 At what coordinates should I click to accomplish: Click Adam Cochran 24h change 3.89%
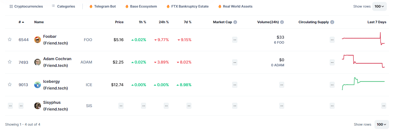[161, 62]
